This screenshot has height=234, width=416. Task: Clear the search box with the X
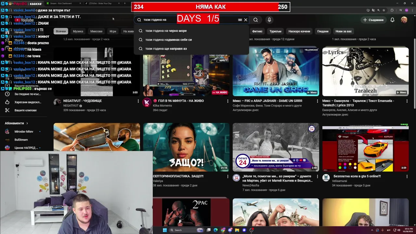(x=246, y=20)
